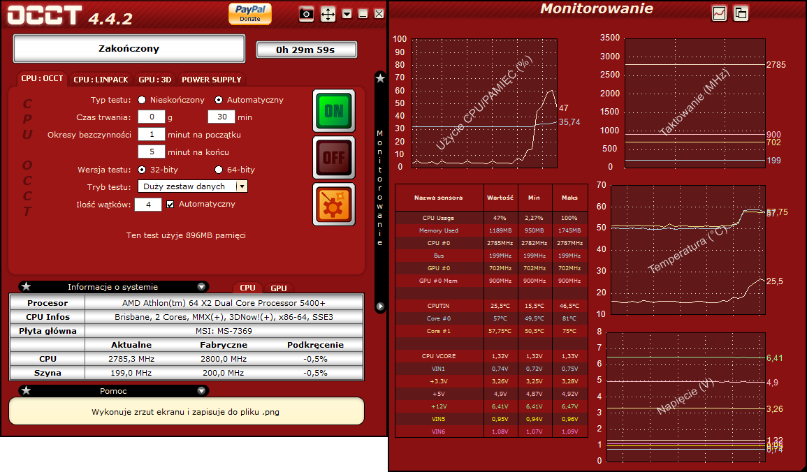
Task: Choose the 32-bity test version
Action: tap(142, 170)
